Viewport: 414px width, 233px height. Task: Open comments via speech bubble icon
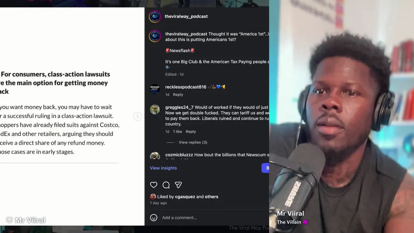click(166, 185)
